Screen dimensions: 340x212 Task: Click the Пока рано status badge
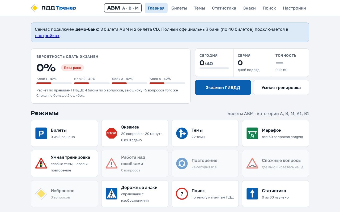coord(73,68)
